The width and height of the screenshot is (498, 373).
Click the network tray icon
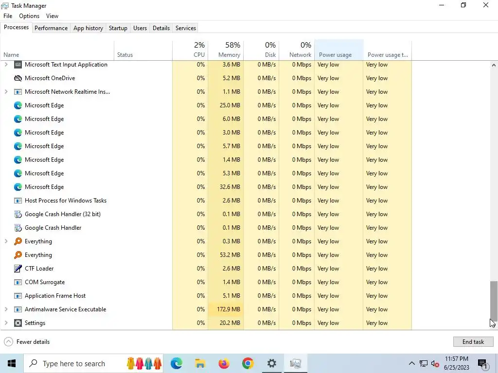[424, 363]
